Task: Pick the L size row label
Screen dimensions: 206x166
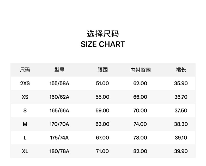Action: point(25,138)
